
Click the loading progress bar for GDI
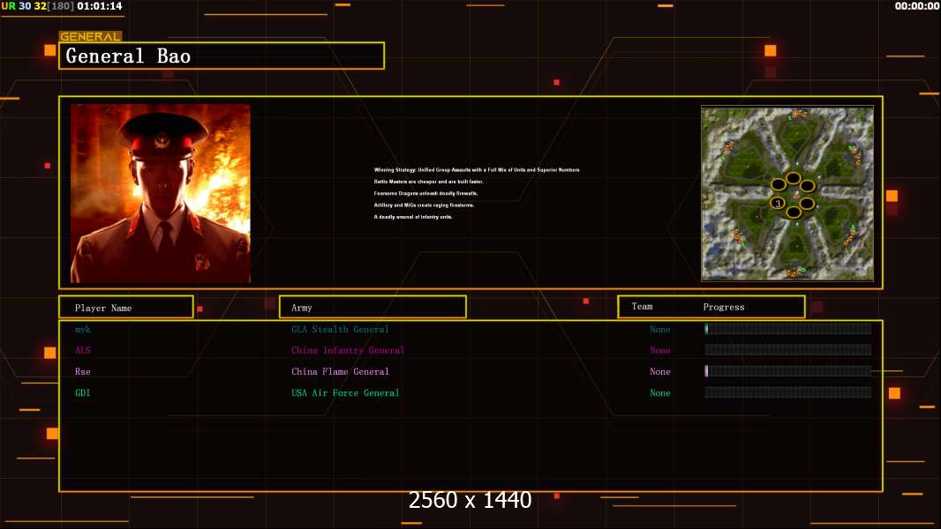pyautogui.click(x=788, y=392)
